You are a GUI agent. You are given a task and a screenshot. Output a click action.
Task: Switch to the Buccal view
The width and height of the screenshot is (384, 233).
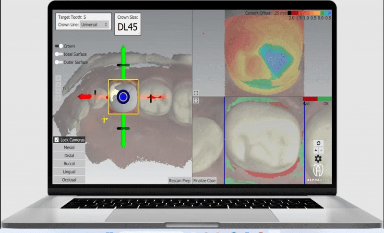(x=69, y=163)
